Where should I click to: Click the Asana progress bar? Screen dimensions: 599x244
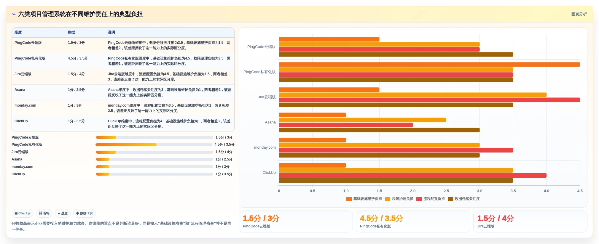pos(154,159)
